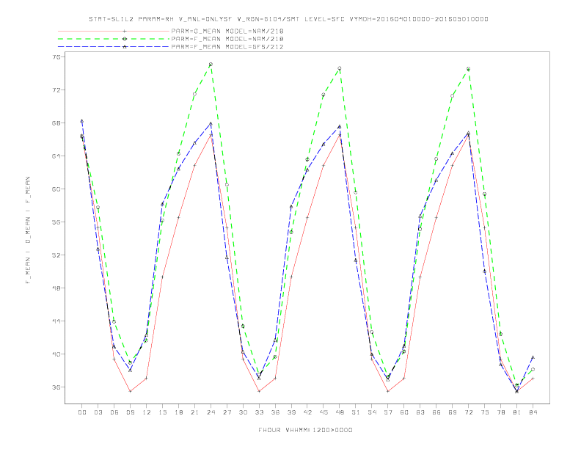Click green circle marker at hour 24 peak
This screenshot has height=449, width=581.
(x=211, y=65)
